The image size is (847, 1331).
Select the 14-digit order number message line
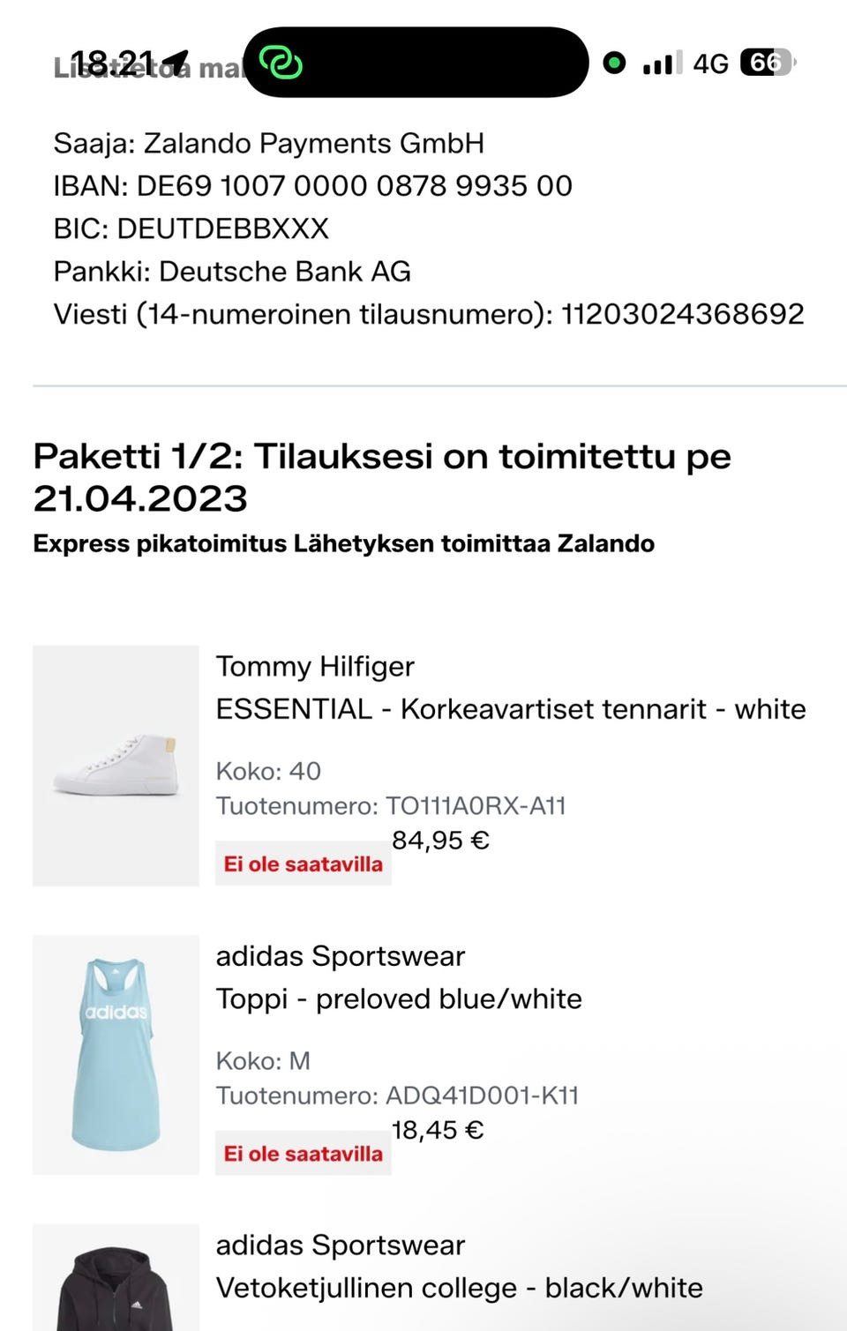coord(429,314)
